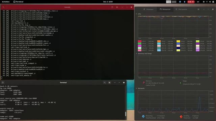Collapse the CPU section

[136, 14]
